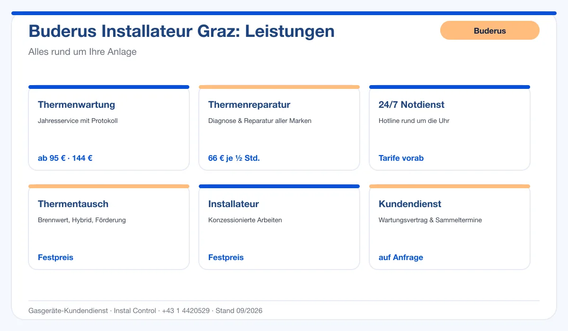Click the orange Buderus badge button
Viewport: 568px width, 331px height.
point(490,30)
